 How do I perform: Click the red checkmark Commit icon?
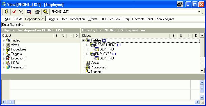(x=14, y=12)
